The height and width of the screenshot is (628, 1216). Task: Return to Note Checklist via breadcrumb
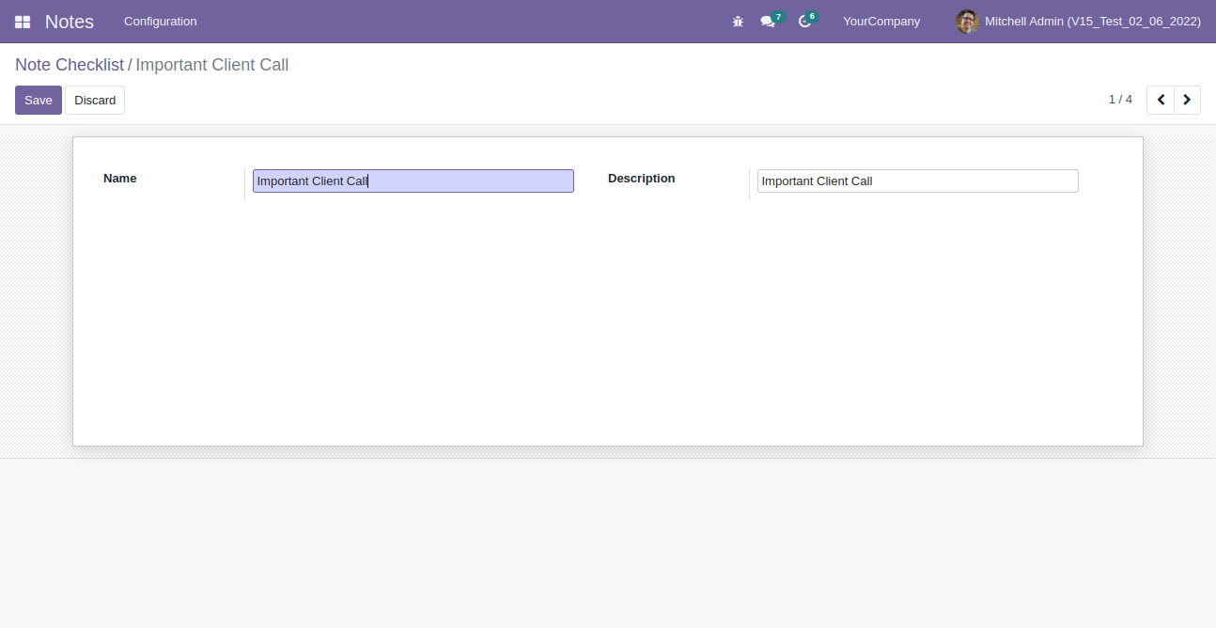click(x=70, y=65)
